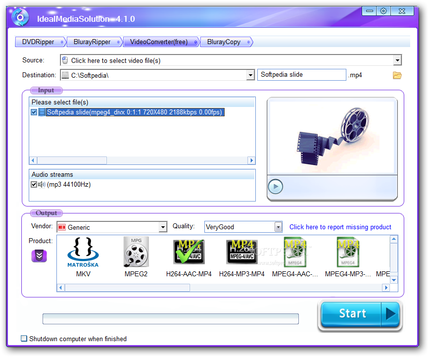Expand the Destination path dropdown arrow
This screenshot has width=429, height=357.
[250, 75]
